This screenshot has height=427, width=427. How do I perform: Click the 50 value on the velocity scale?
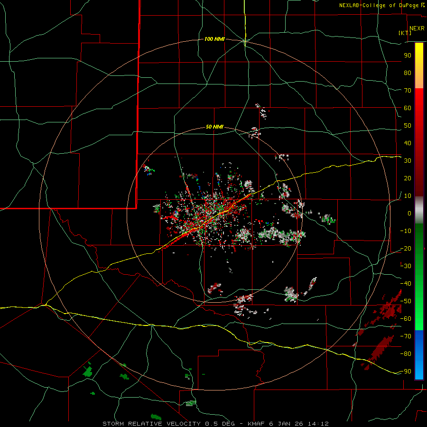click(x=408, y=126)
